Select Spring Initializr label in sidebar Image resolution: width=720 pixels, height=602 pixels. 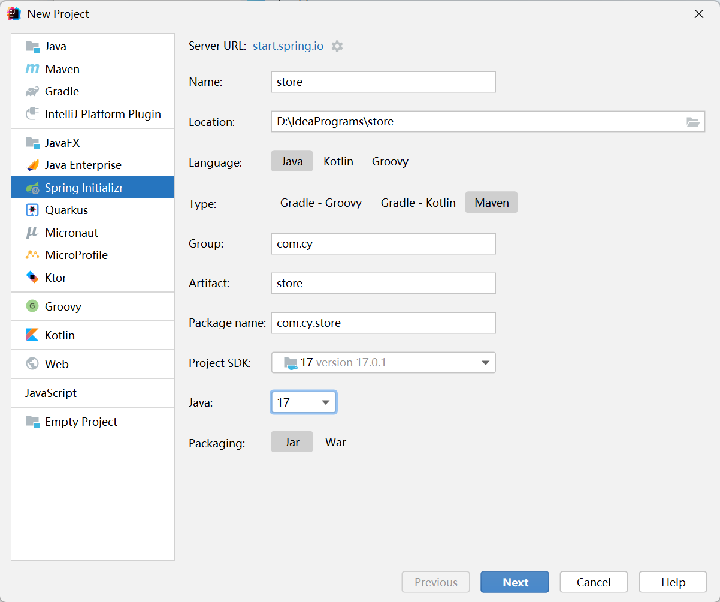(x=84, y=188)
